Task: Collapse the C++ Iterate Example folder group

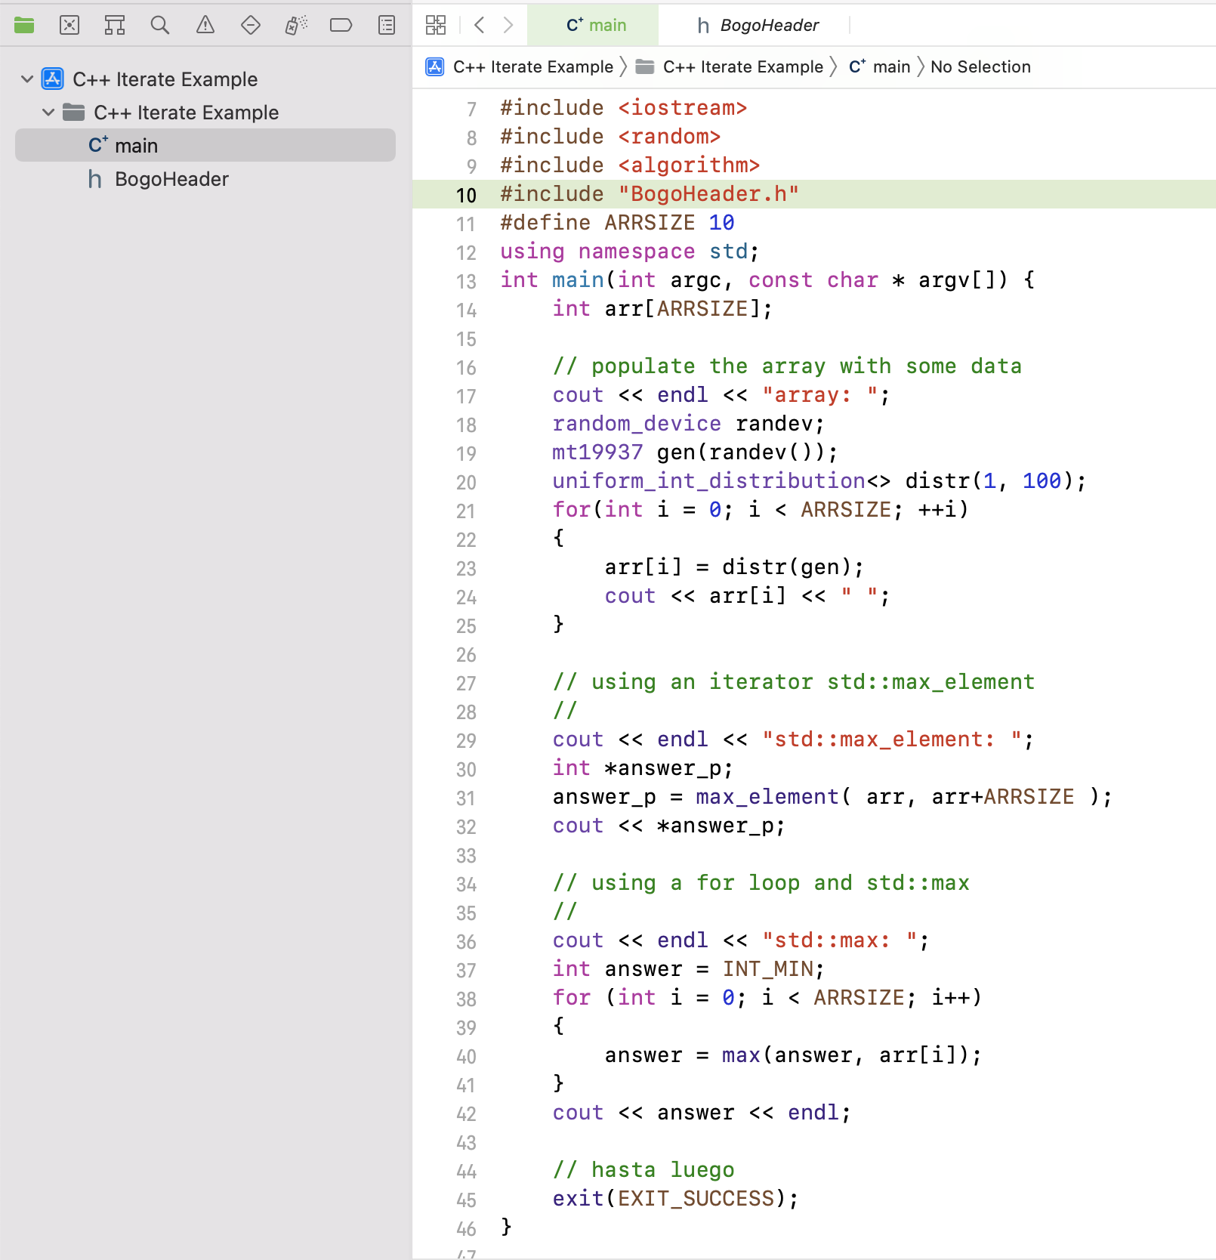Action: [x=48, y=113]
